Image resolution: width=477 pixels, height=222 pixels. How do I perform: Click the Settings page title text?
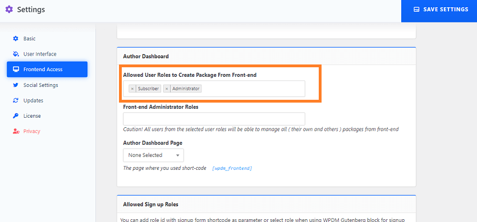point(31,10)
